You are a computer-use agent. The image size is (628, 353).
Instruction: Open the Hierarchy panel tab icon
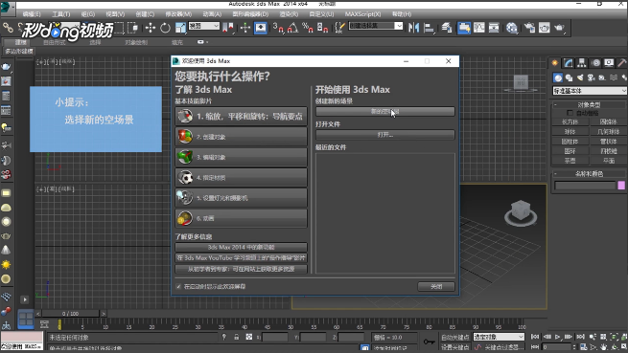pyautogui.click(x=582, y=63)
